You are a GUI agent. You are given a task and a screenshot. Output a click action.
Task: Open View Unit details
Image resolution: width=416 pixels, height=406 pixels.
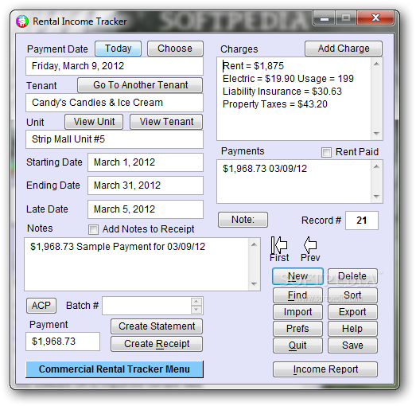pos(94,122)
